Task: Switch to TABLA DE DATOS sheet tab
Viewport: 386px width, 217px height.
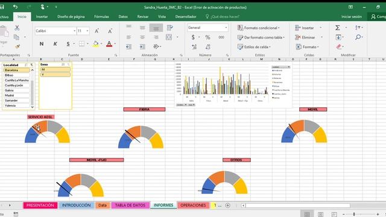Action: point(130,205)
